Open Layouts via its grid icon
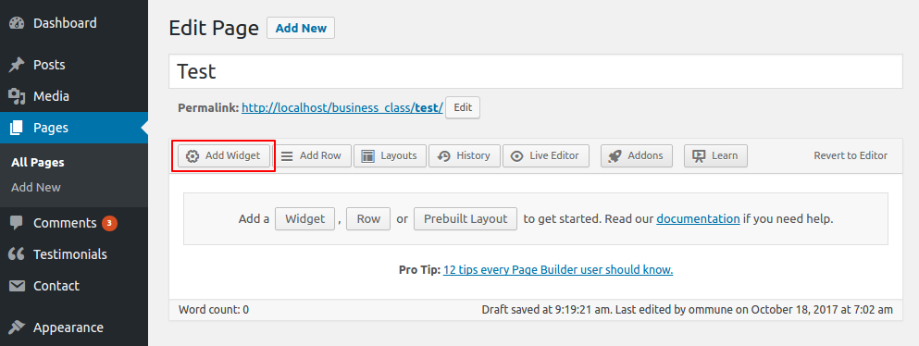 pyautogui.click(x=368, y=155)
